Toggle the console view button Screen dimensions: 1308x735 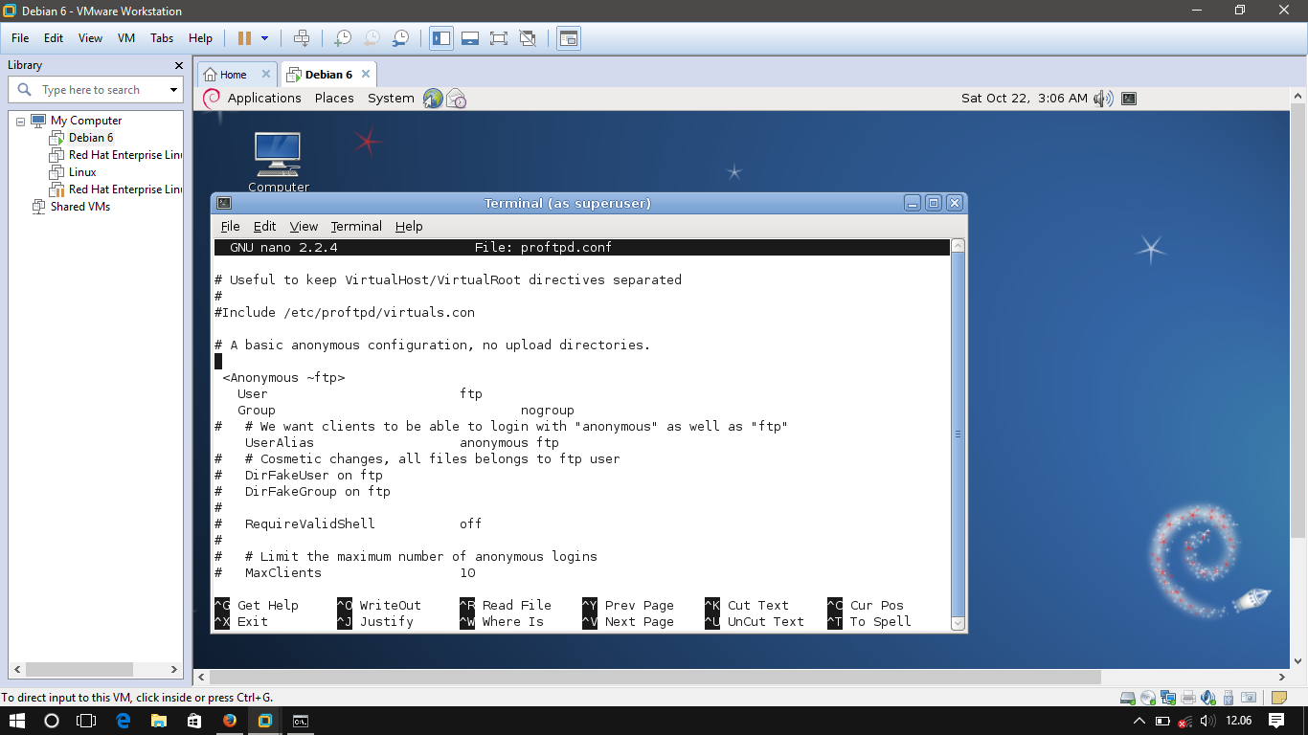coord(569,38)
